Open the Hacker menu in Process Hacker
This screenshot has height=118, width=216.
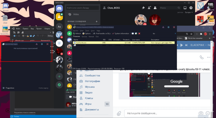[76, 31]
